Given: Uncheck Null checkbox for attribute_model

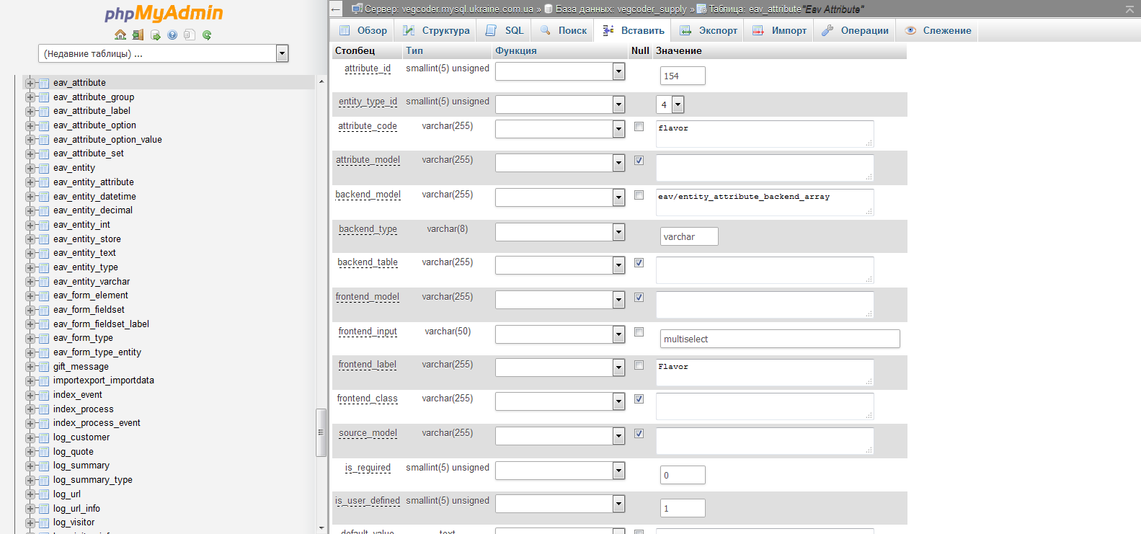Looking at the screenshot, I should coord(639,160).
